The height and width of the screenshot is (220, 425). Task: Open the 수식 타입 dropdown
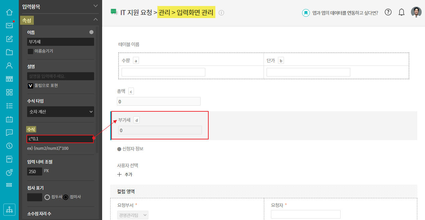[60, 112]
